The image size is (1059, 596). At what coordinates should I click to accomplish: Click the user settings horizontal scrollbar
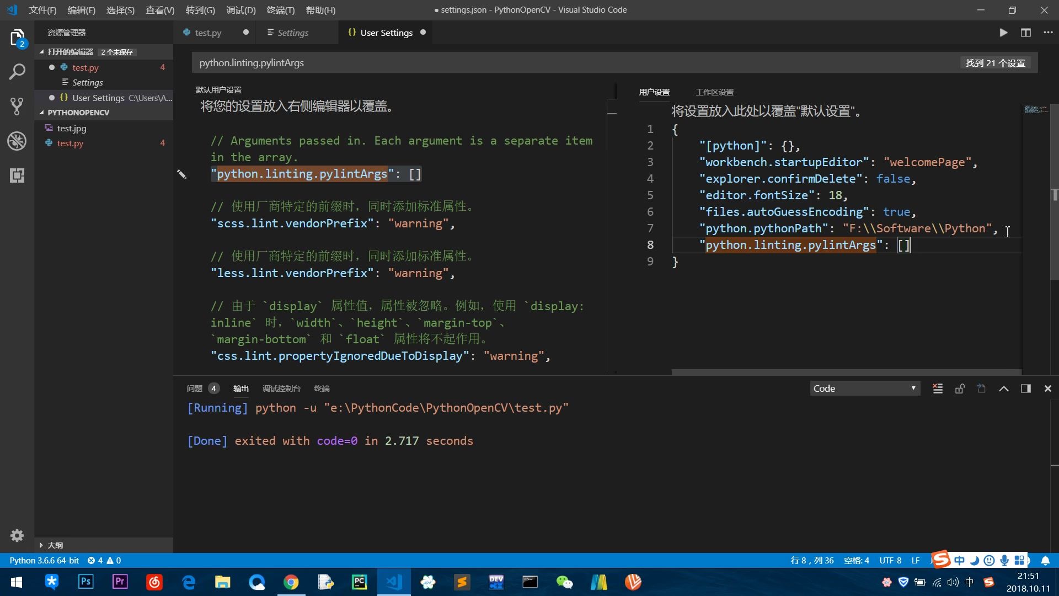(x=847, y=372)
